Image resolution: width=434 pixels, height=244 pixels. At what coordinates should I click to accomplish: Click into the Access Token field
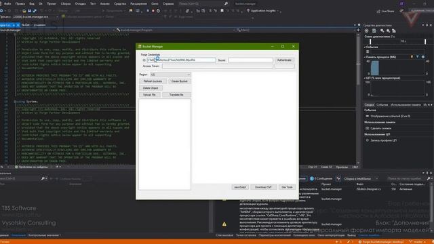[217, 66]
